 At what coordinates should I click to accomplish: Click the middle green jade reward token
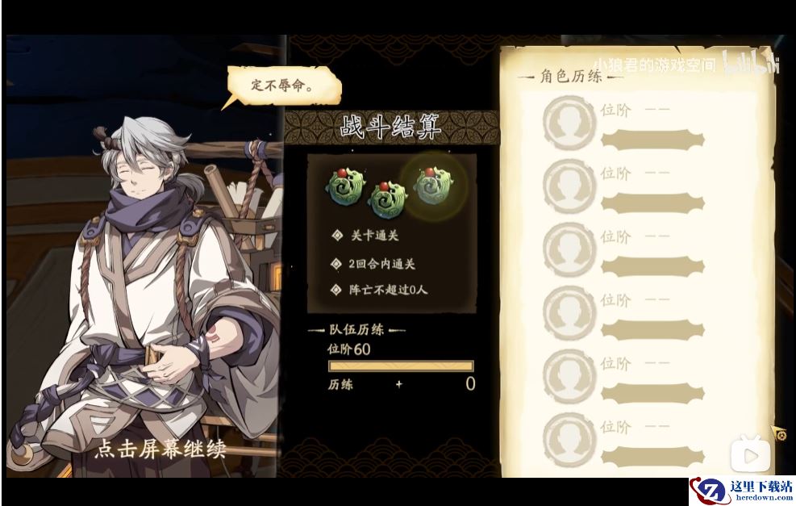389,199
